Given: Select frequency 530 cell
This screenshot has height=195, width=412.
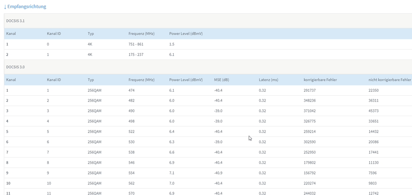Looking at the screenshot, I should [132, 142].
